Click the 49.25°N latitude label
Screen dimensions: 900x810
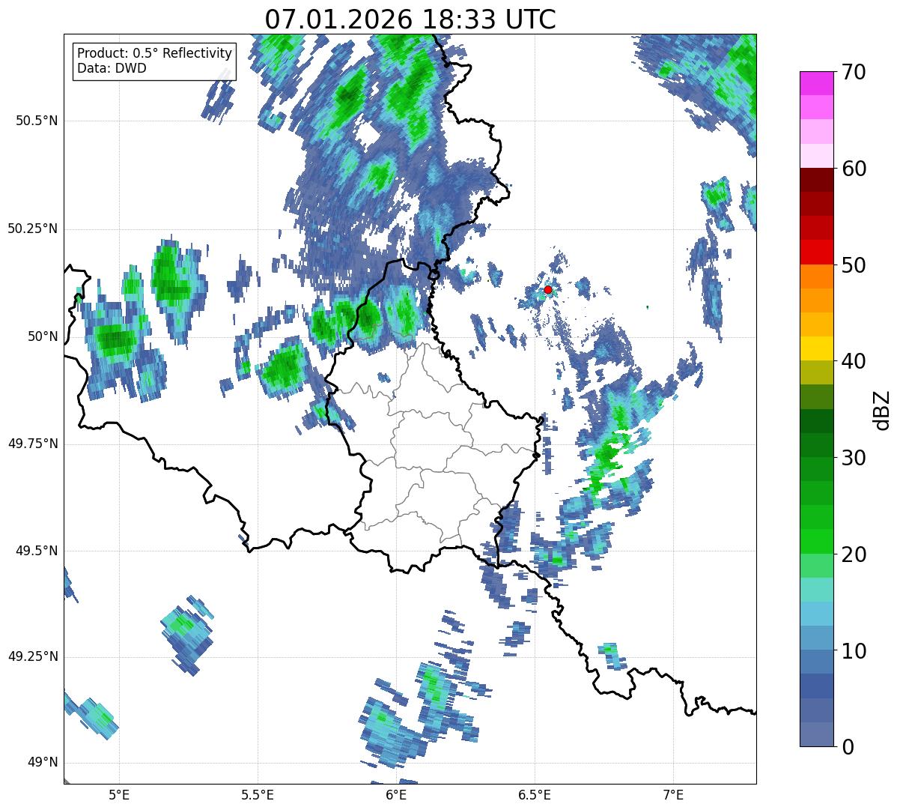click(33, 657)
